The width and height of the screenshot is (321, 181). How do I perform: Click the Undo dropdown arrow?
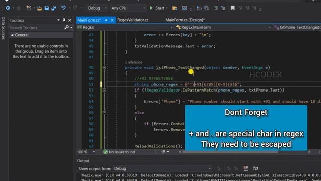click(x=69, y=8)
